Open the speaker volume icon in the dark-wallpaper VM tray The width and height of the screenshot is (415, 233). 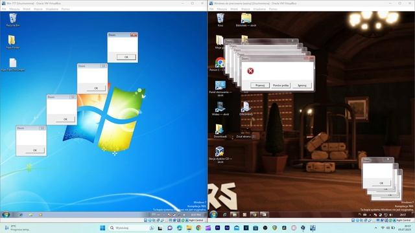point(391,215)
